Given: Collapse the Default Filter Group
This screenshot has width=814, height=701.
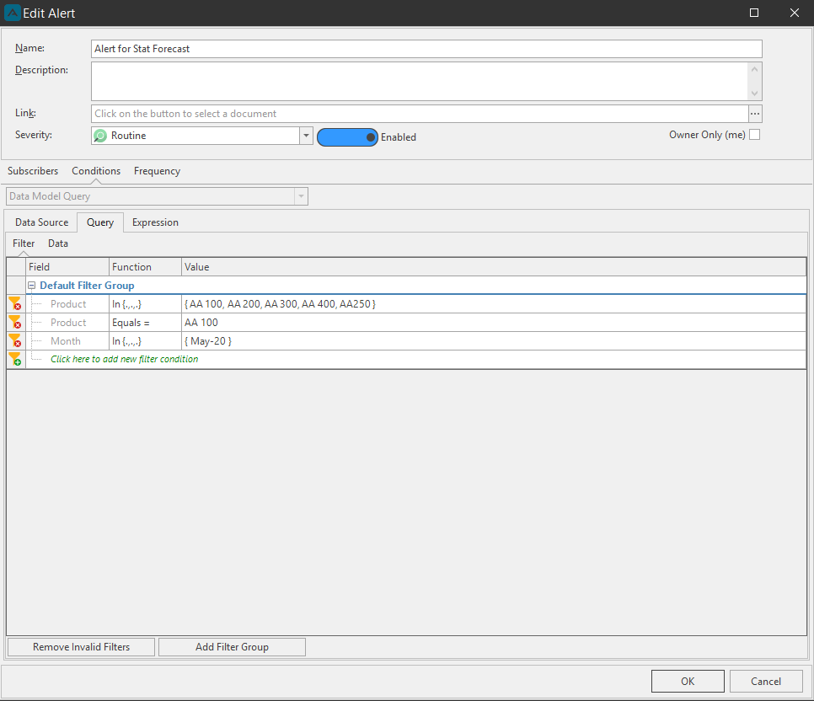Looking at the screenshot, I should (x=32, y=286).
